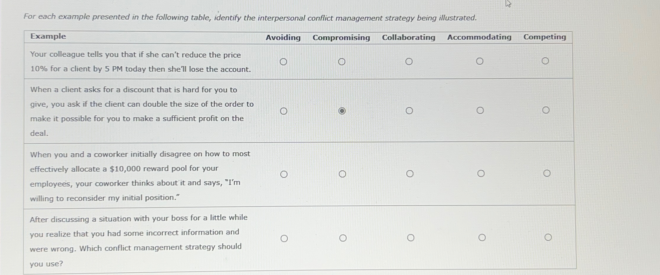This screenshot has width=660, height=275.
Task: Pick Collaborating for the incorrect information example
Action: click(410, 237)
